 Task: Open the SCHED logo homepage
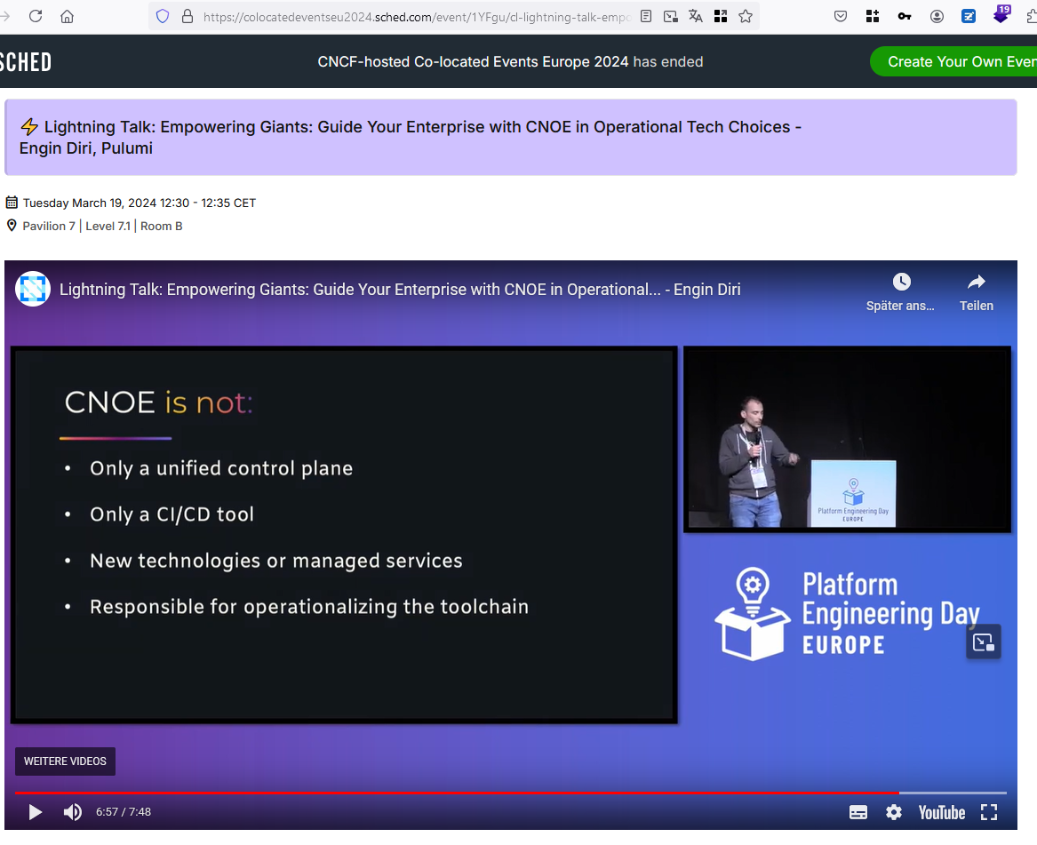[x=25, y=62]
